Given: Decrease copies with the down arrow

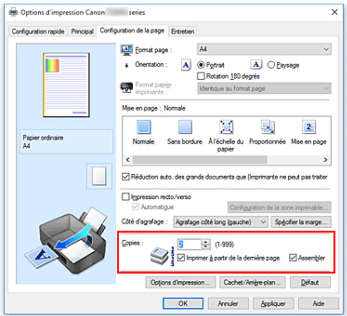Looking at the screenshot, I should (x=206, y=246).
